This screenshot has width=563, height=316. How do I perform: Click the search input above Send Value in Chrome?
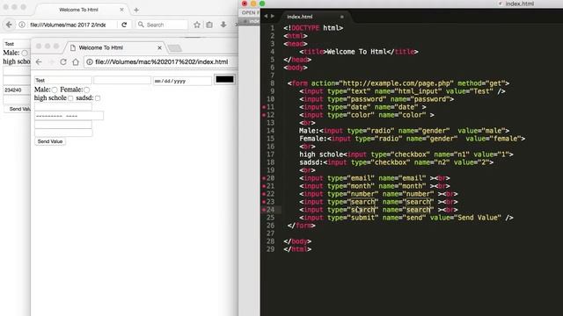[63, 133]
